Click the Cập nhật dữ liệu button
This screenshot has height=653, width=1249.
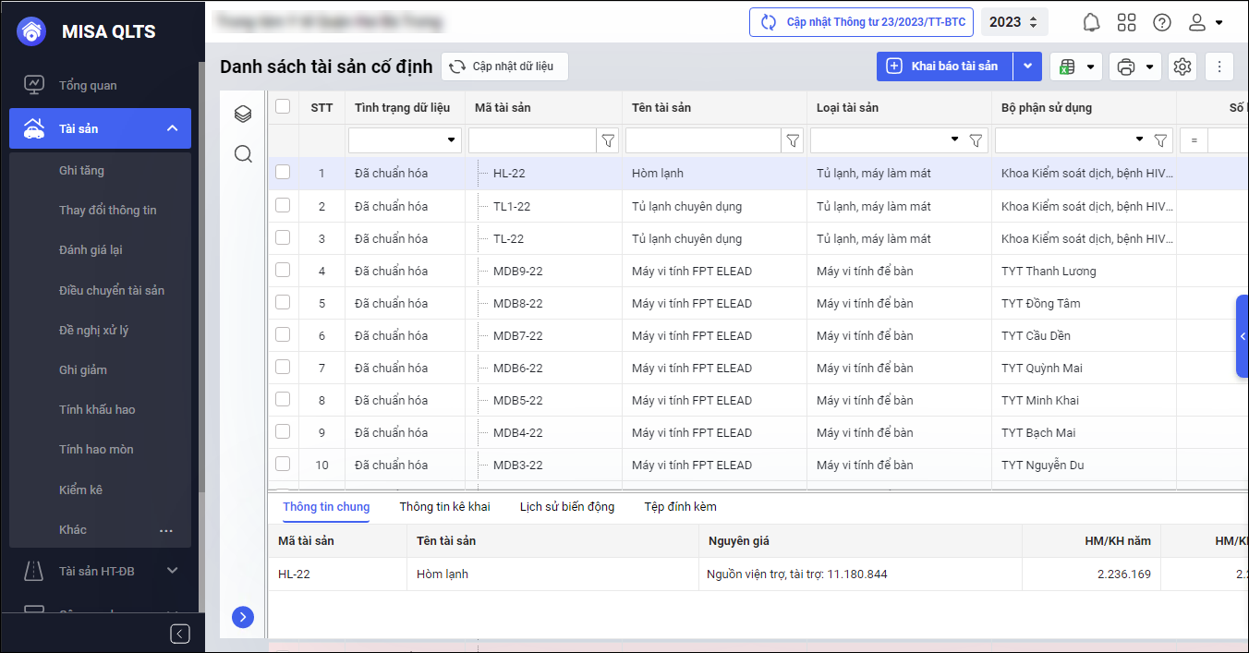503,67
